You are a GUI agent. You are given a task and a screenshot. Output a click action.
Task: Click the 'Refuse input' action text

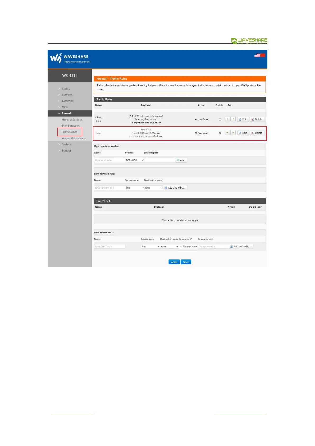coord(202,133)
